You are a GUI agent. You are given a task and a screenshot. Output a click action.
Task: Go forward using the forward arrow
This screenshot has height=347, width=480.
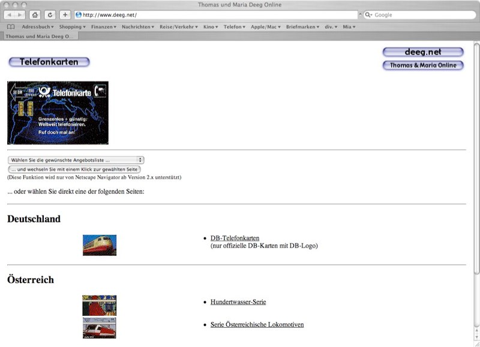(20, 14)
